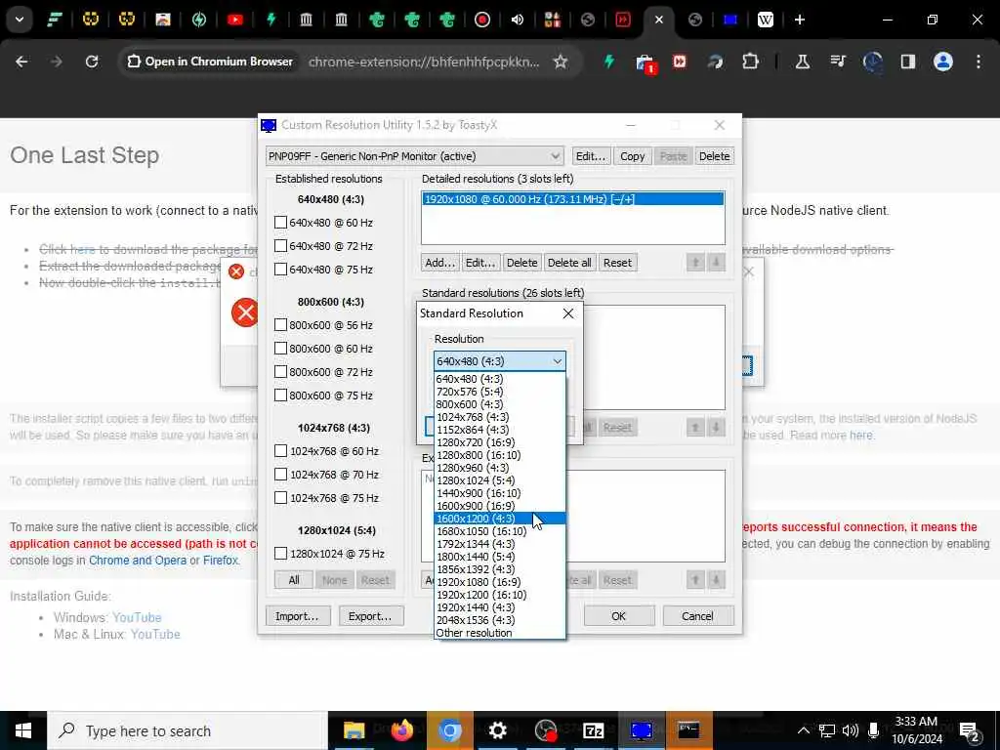This screenshot has height=750, width=1000.
Task: Enable 800x600 @ 56 Hz resolution
Action: click(x=280, y=325)
